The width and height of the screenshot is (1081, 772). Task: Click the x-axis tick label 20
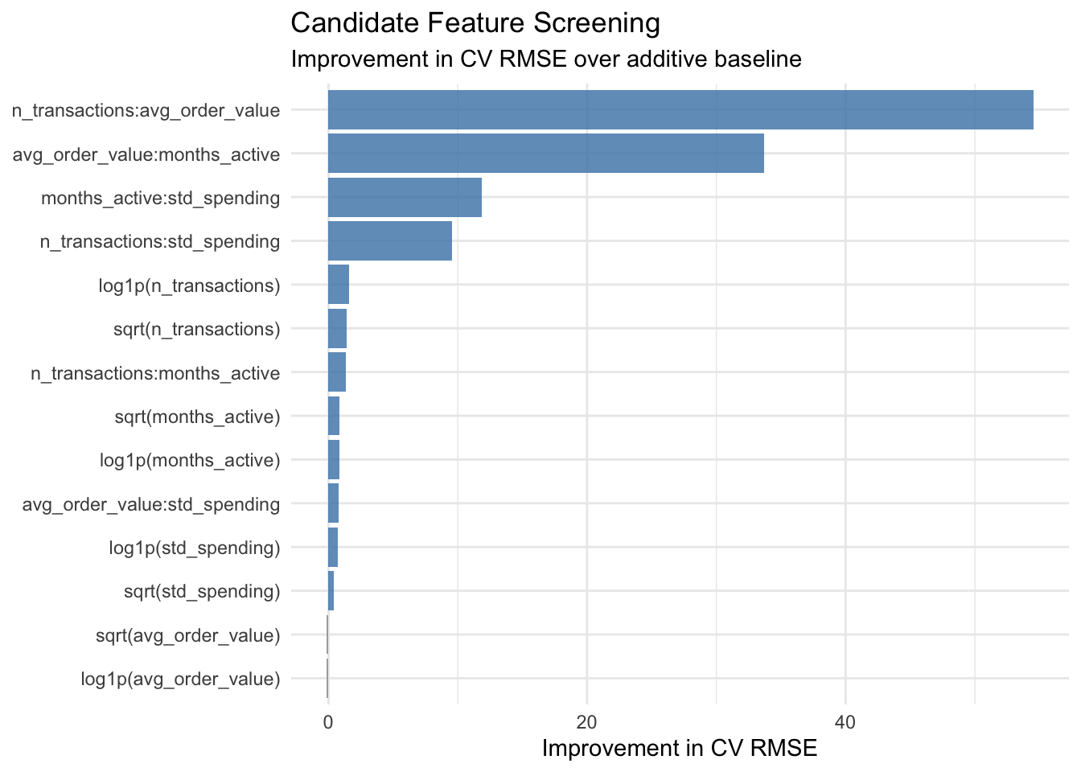(x=586, y=722)
